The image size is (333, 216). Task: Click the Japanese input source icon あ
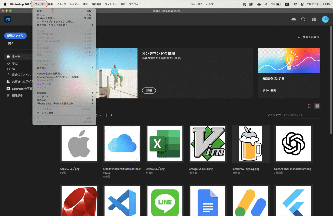[287, 4]
